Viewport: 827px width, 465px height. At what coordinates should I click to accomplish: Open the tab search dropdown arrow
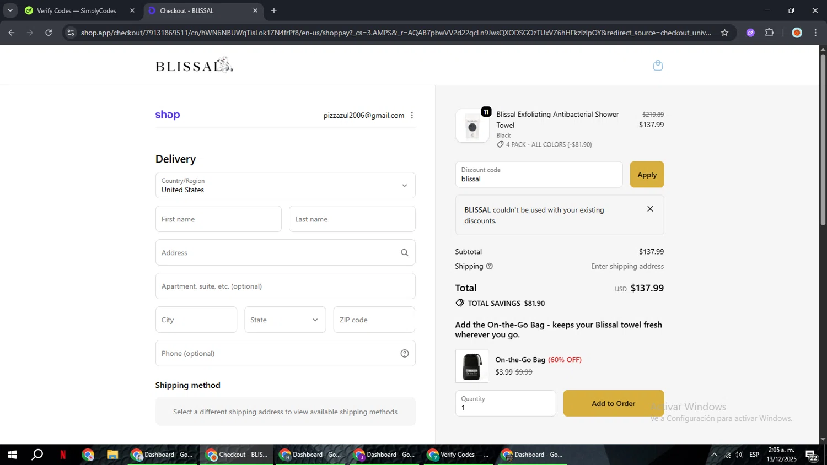pyautogui.click(x=10, y=10)
